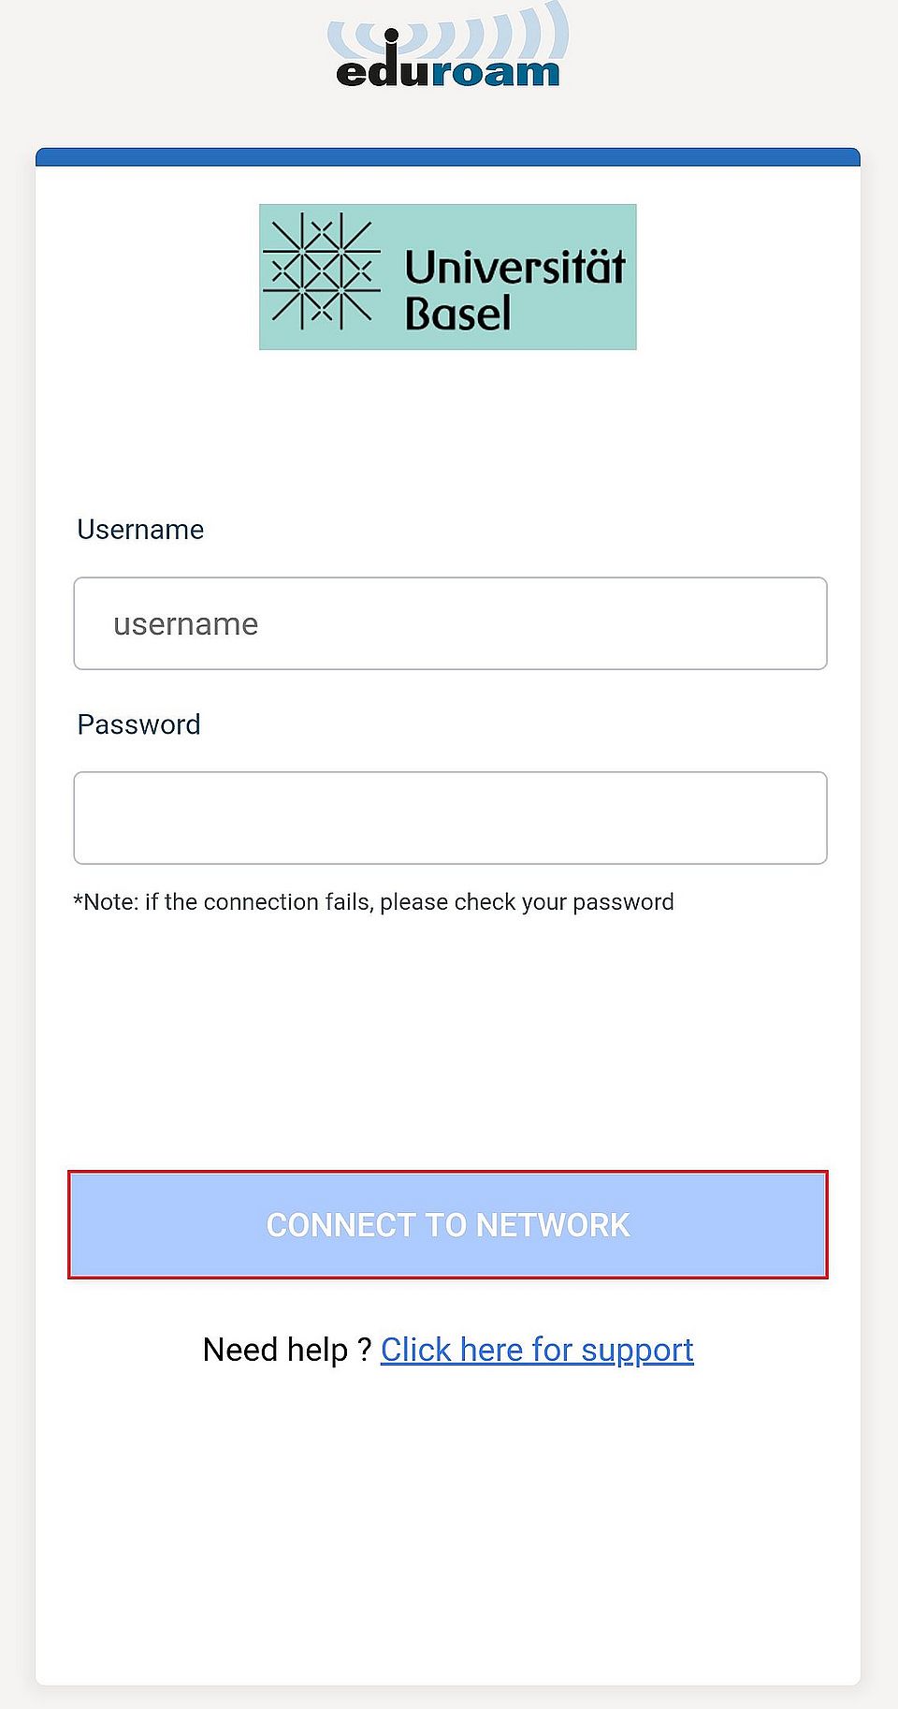Click the "username" placeholder text
Image resolution: width=898 pixels, height=1709 pixels.
coord(185,624)
